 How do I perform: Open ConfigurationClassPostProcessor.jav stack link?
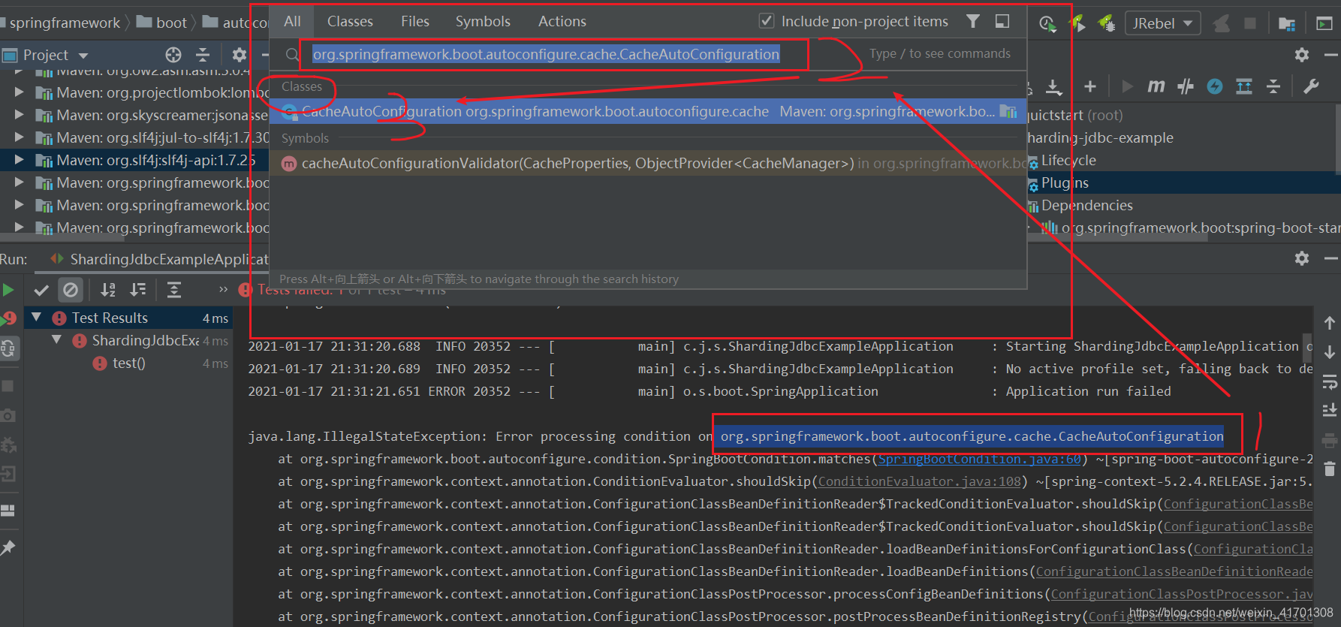pos(1182,594)
